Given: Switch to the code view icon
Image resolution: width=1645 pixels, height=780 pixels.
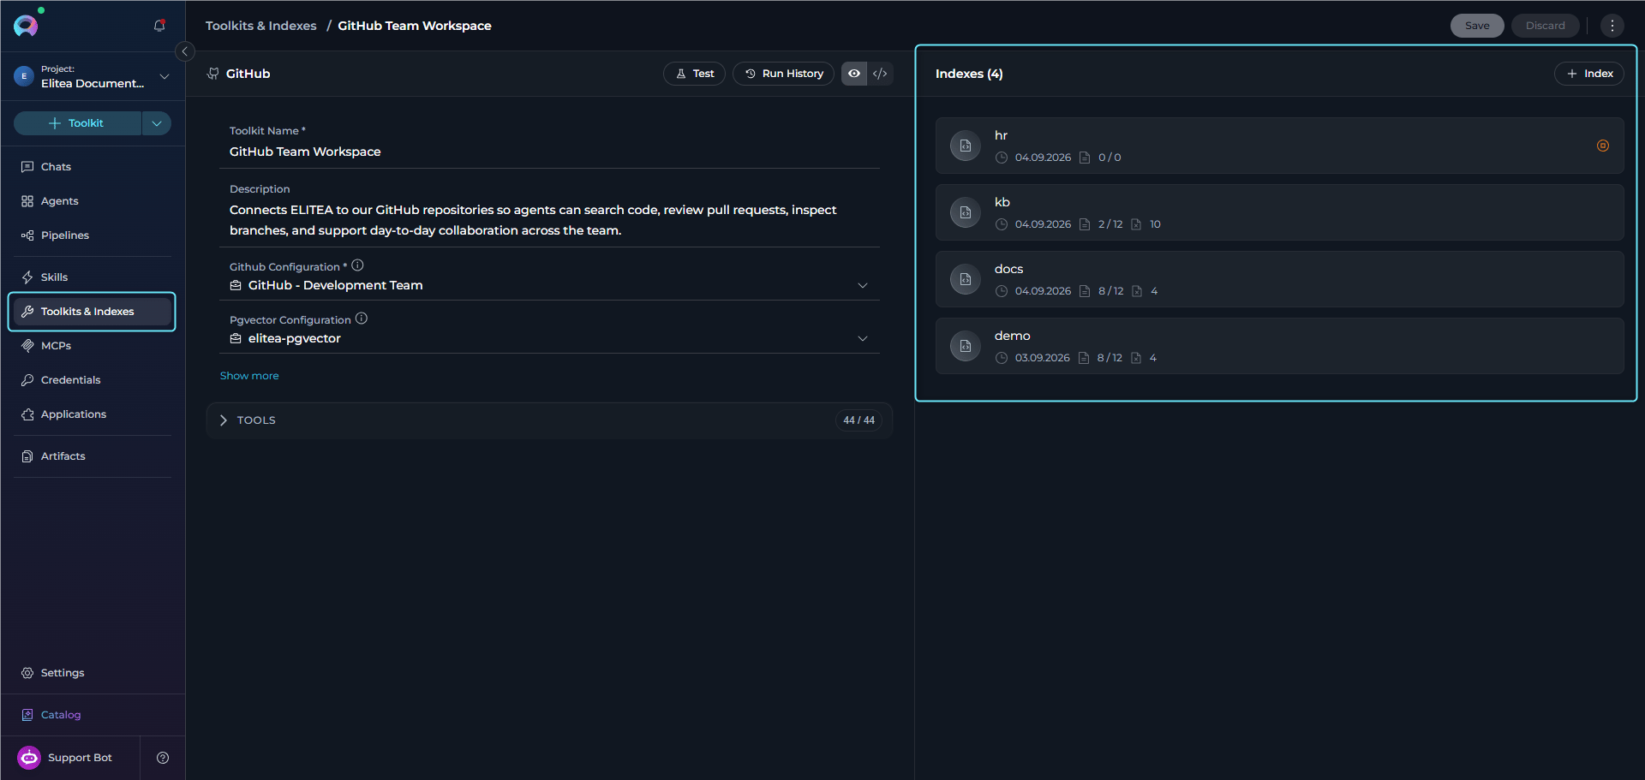Looking at the screenshot, I should [x=880, y=74].
